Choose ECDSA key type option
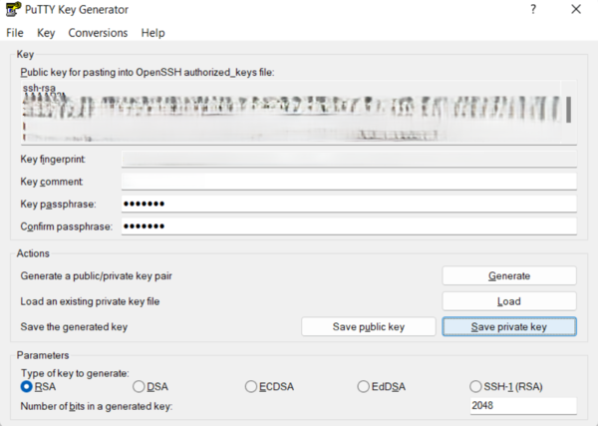 coord(251,386)
